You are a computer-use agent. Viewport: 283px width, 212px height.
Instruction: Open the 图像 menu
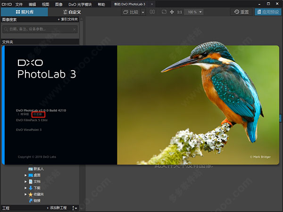click(59, 4)
